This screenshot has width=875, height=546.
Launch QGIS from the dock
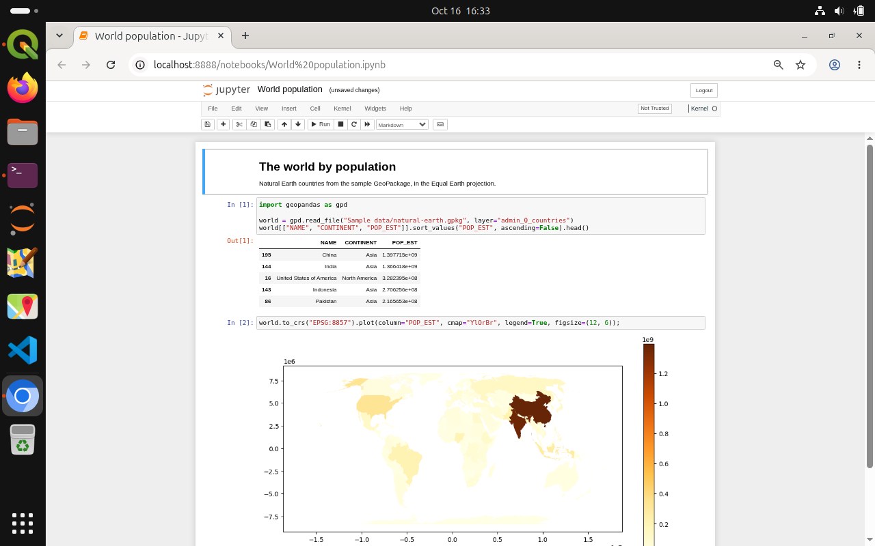23,45
